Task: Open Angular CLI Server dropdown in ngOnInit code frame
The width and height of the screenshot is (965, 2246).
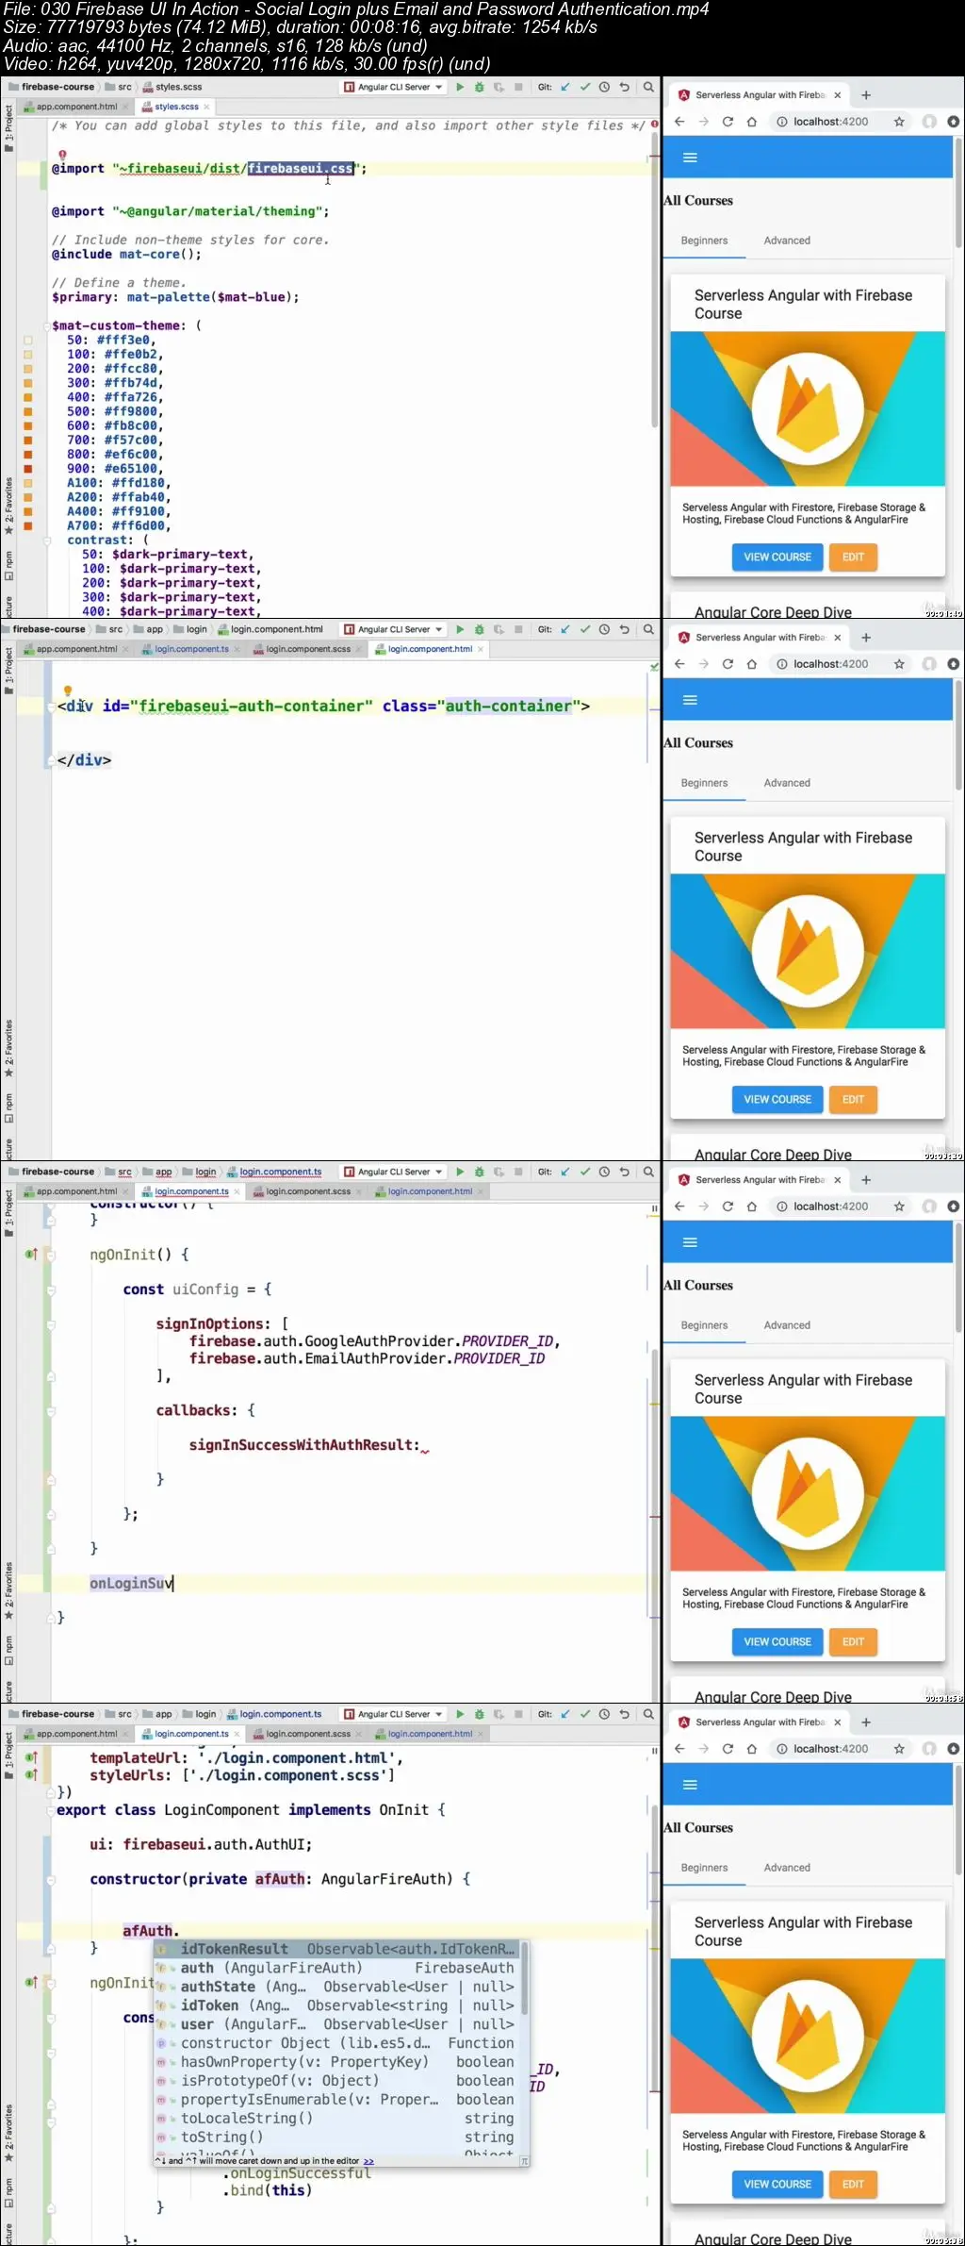Action: 393,1172
